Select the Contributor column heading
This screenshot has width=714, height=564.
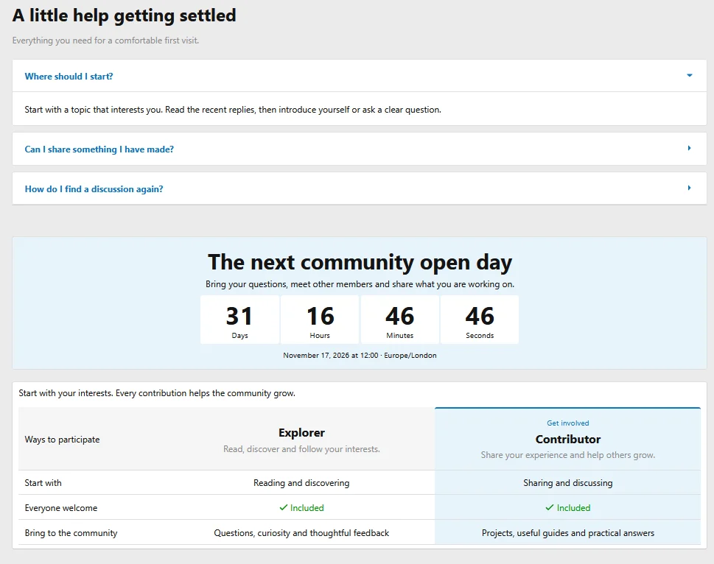click(x=568, y=440)
